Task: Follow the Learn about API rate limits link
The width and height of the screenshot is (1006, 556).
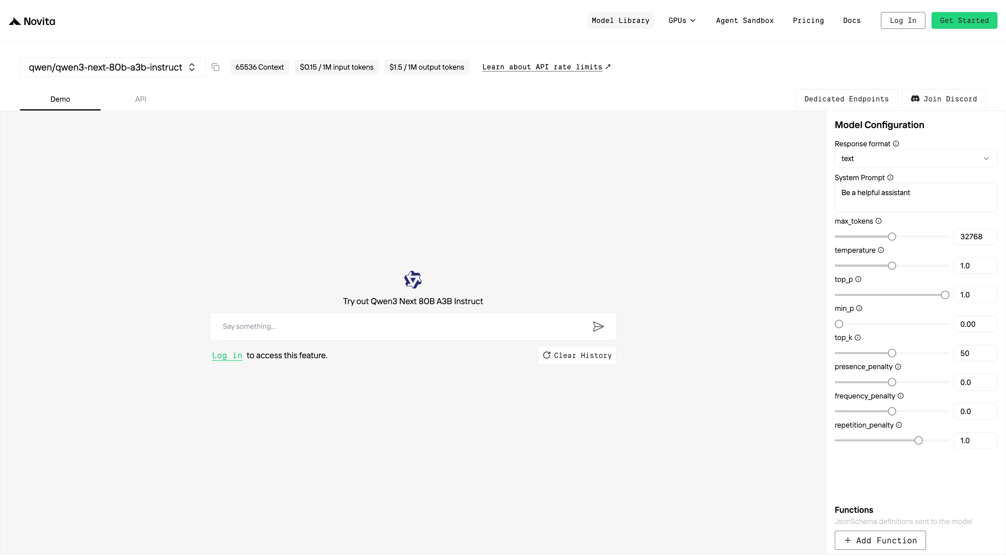Action: coord(546,67)
